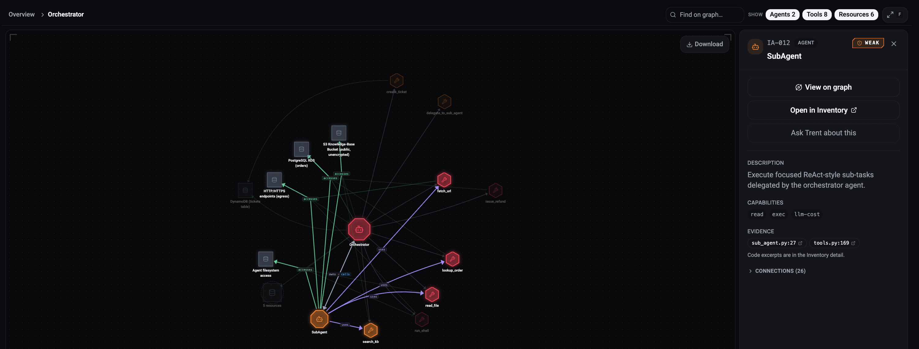Select the PostgreSQL RDS orders resource node
Viewport: 919px width, 349px height.
[301, 149]
